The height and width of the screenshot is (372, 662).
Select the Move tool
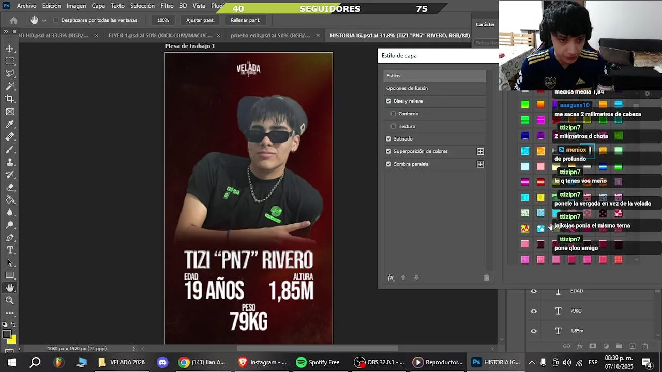pos(10,49)
